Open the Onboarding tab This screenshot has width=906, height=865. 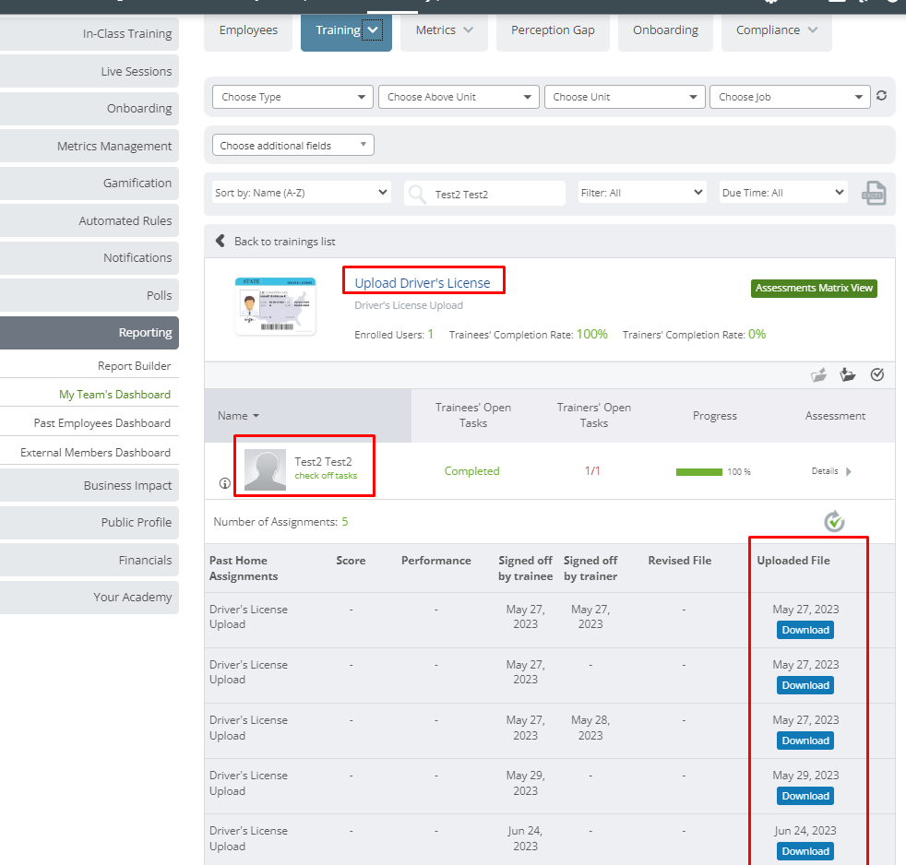[665, 30]
